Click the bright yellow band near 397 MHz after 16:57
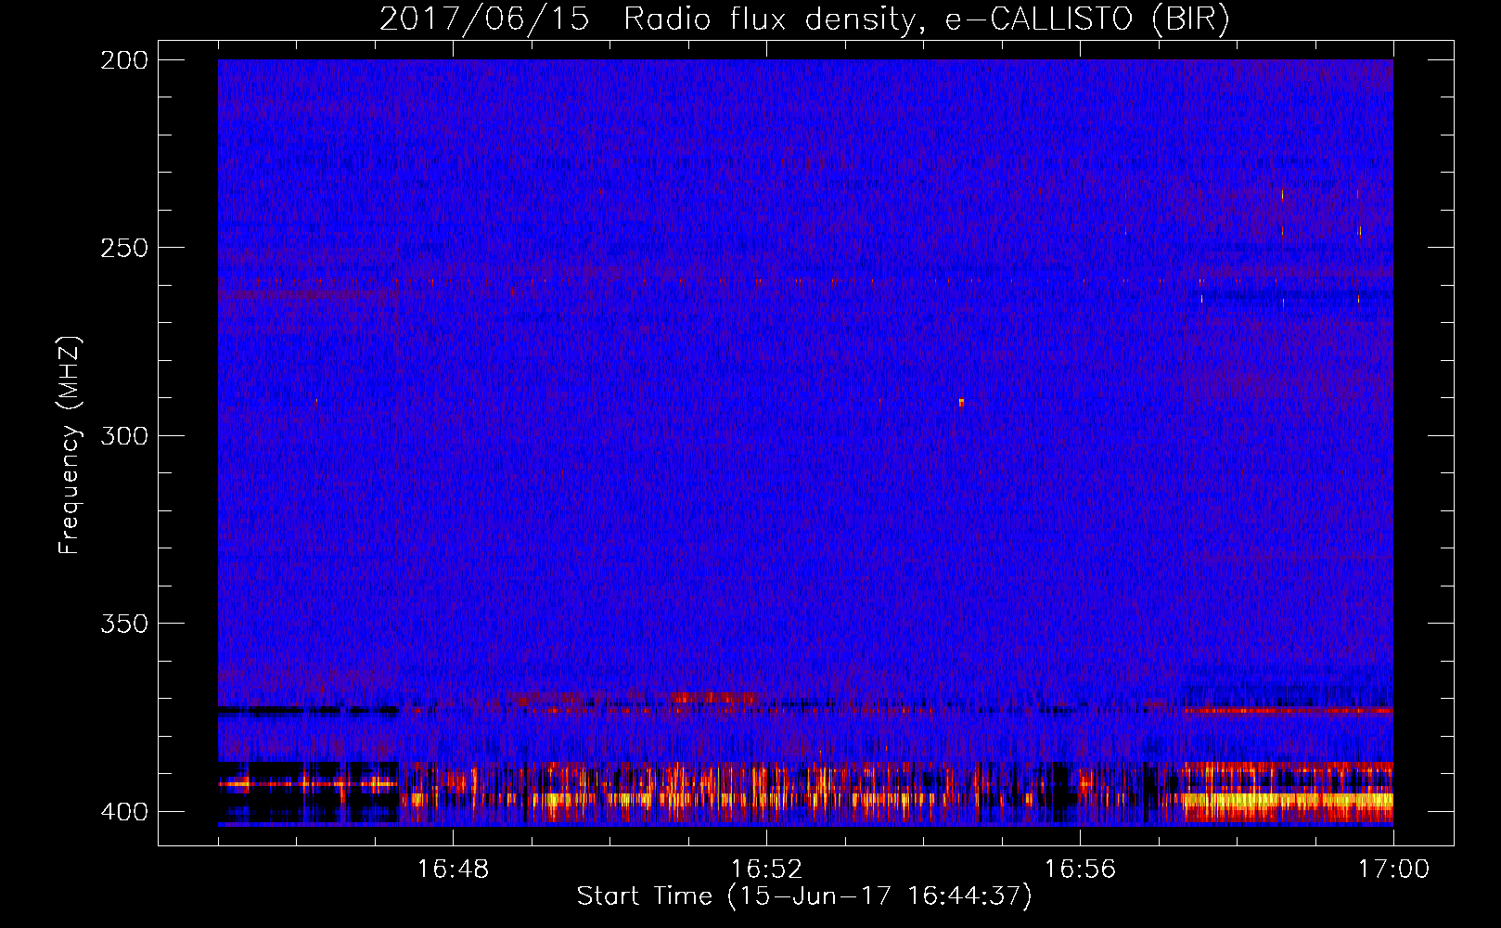The height and width of the screenshot is (928, 1501). (x=1288, y=800)
